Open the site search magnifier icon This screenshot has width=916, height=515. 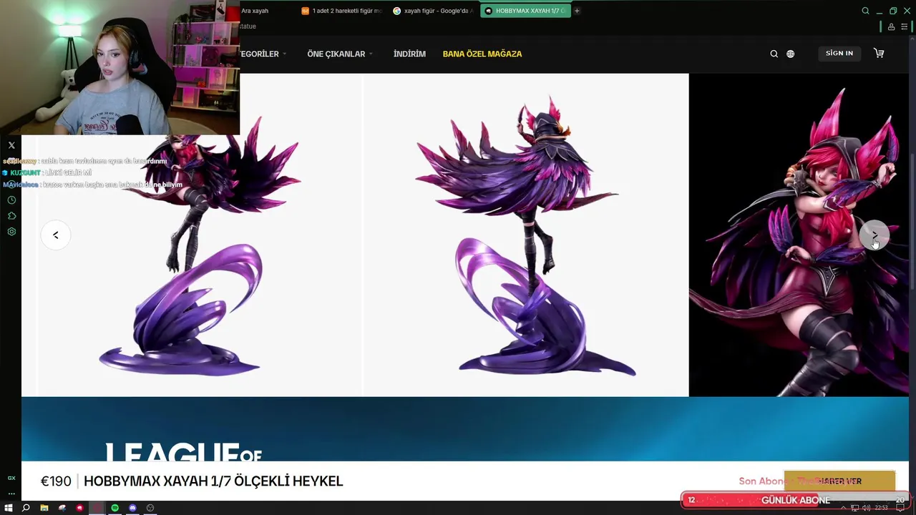click(774, 54)
